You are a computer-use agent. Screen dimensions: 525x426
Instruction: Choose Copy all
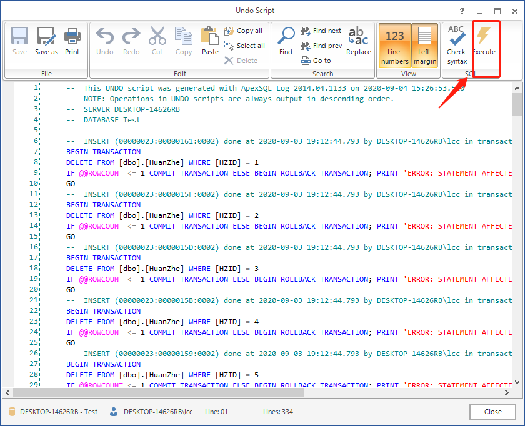click(243, 31)
